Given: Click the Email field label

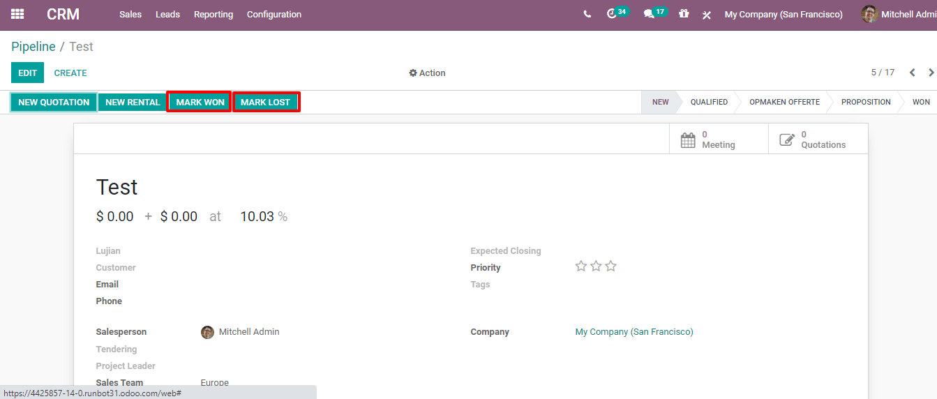Looking at the screenshot, I should pyautogui.click(x=107, y=285).
